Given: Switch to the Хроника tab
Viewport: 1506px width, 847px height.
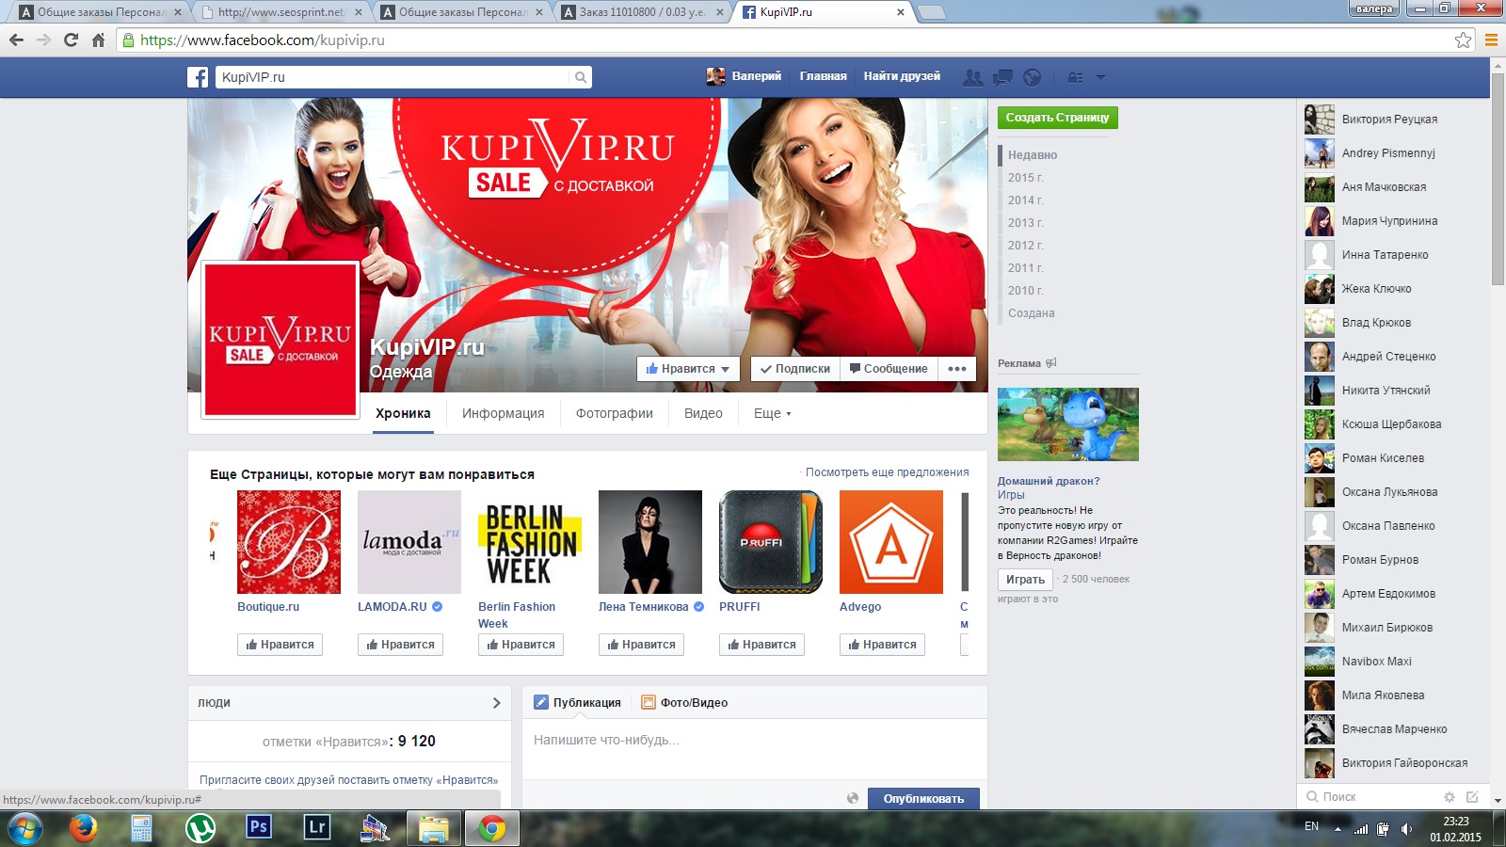Looking at the screenshot, I should [x=403, y=413].
